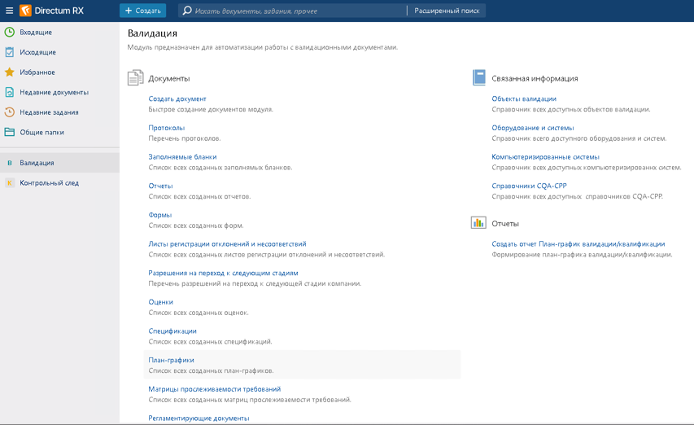694x425 pixels.
Task: Open the Объекты валидации link
Action: [x=524, y=99]
